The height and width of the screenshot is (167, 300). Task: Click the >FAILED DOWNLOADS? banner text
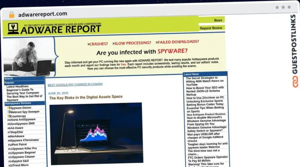(177, 42)
